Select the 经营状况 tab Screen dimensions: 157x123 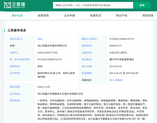(x=96, y=15)
